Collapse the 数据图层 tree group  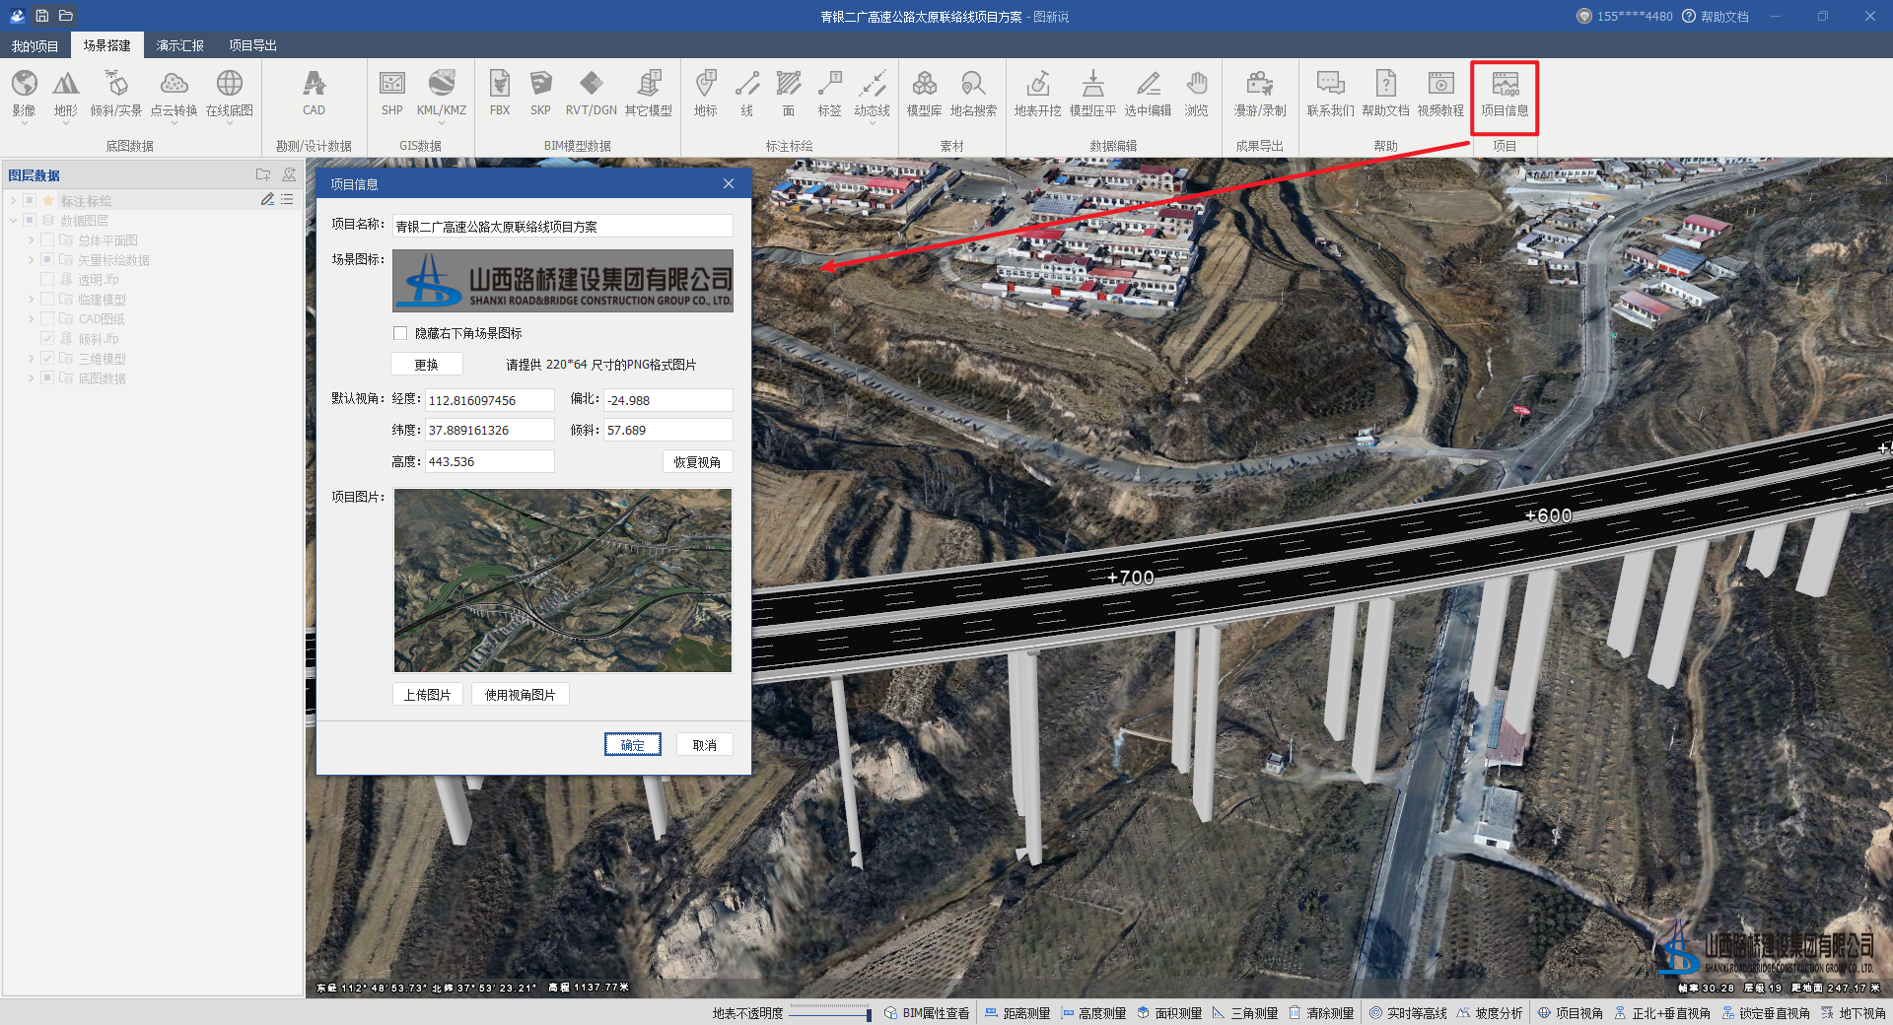point(14,221)
